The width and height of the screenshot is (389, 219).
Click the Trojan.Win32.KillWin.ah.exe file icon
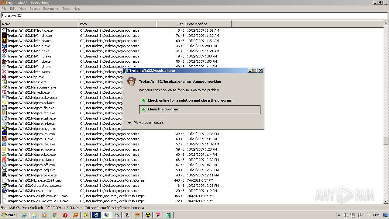[4, 36]
